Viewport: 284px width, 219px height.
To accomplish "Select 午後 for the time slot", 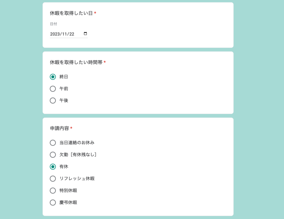I will (x=53, y=100).
